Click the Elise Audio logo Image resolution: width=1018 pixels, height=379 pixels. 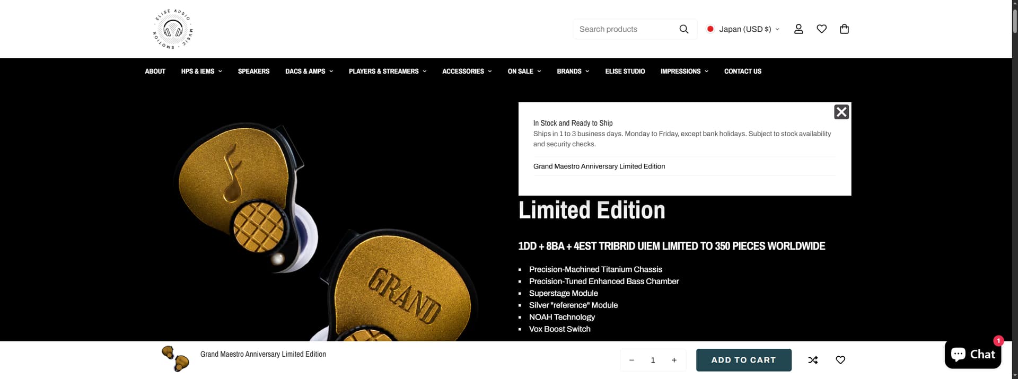[x=173, y=29]
